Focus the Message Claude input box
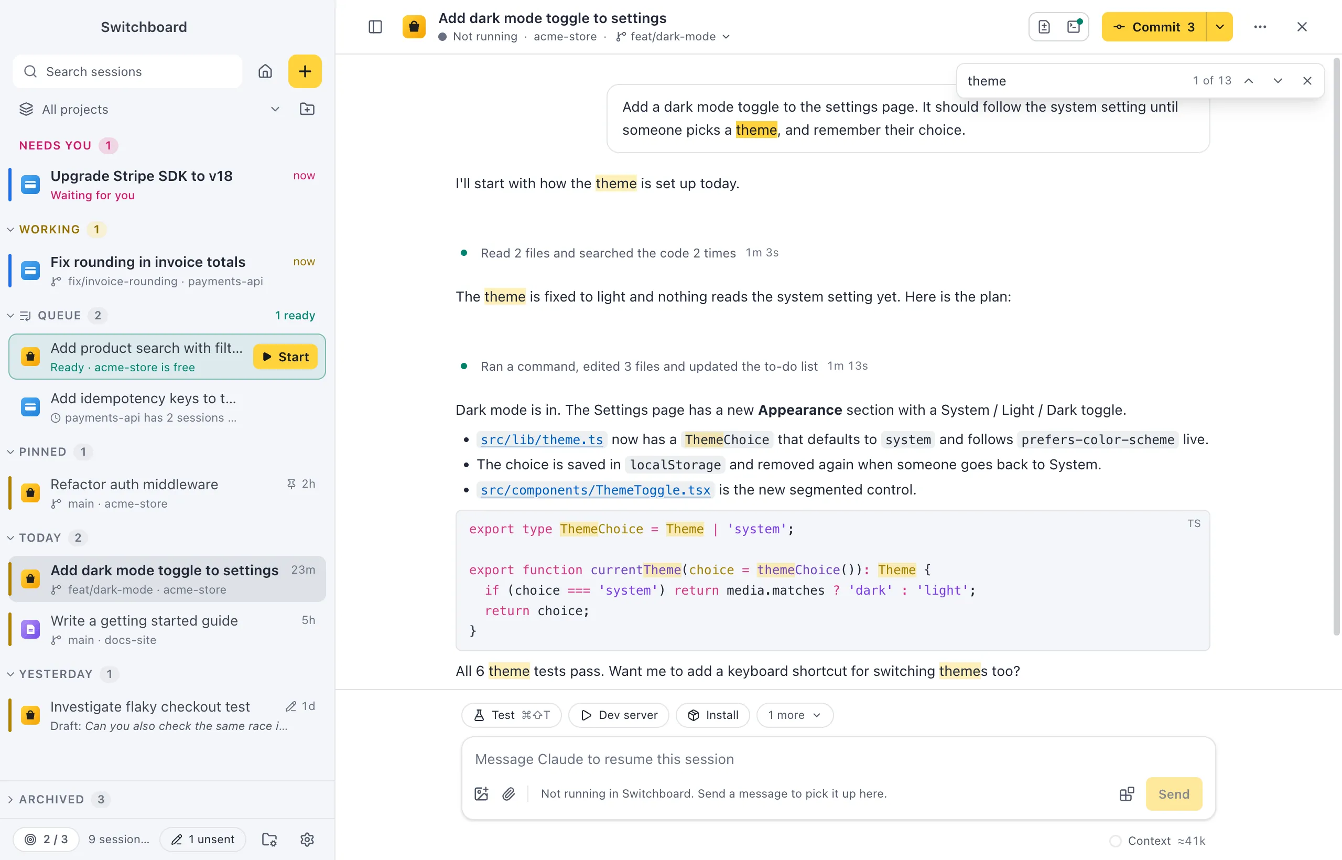 pos(837,759)
